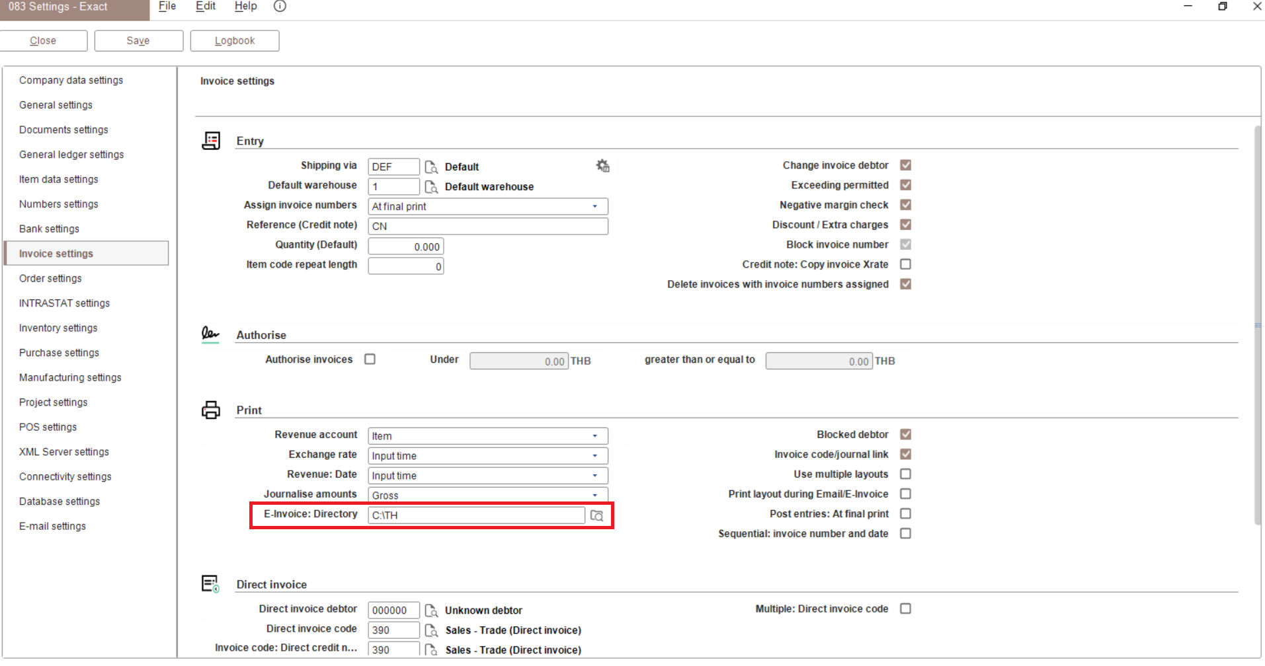The height and width of the screenshot is (666, 1265).
Task: Click the info icon in the menu bar
Action: [x=280, y=7]
